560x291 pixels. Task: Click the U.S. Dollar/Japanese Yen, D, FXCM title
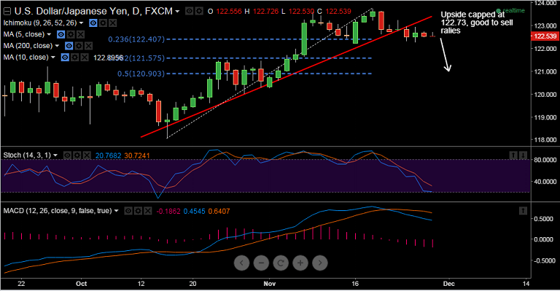93,12
